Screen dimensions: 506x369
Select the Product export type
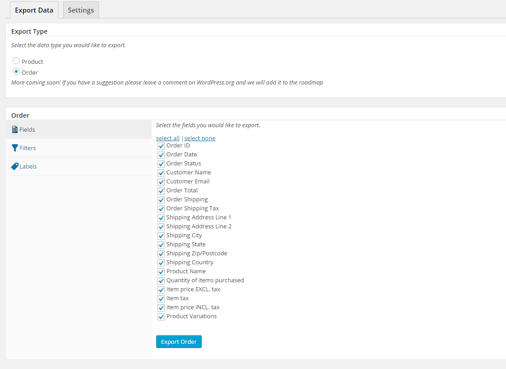point(16,61)
